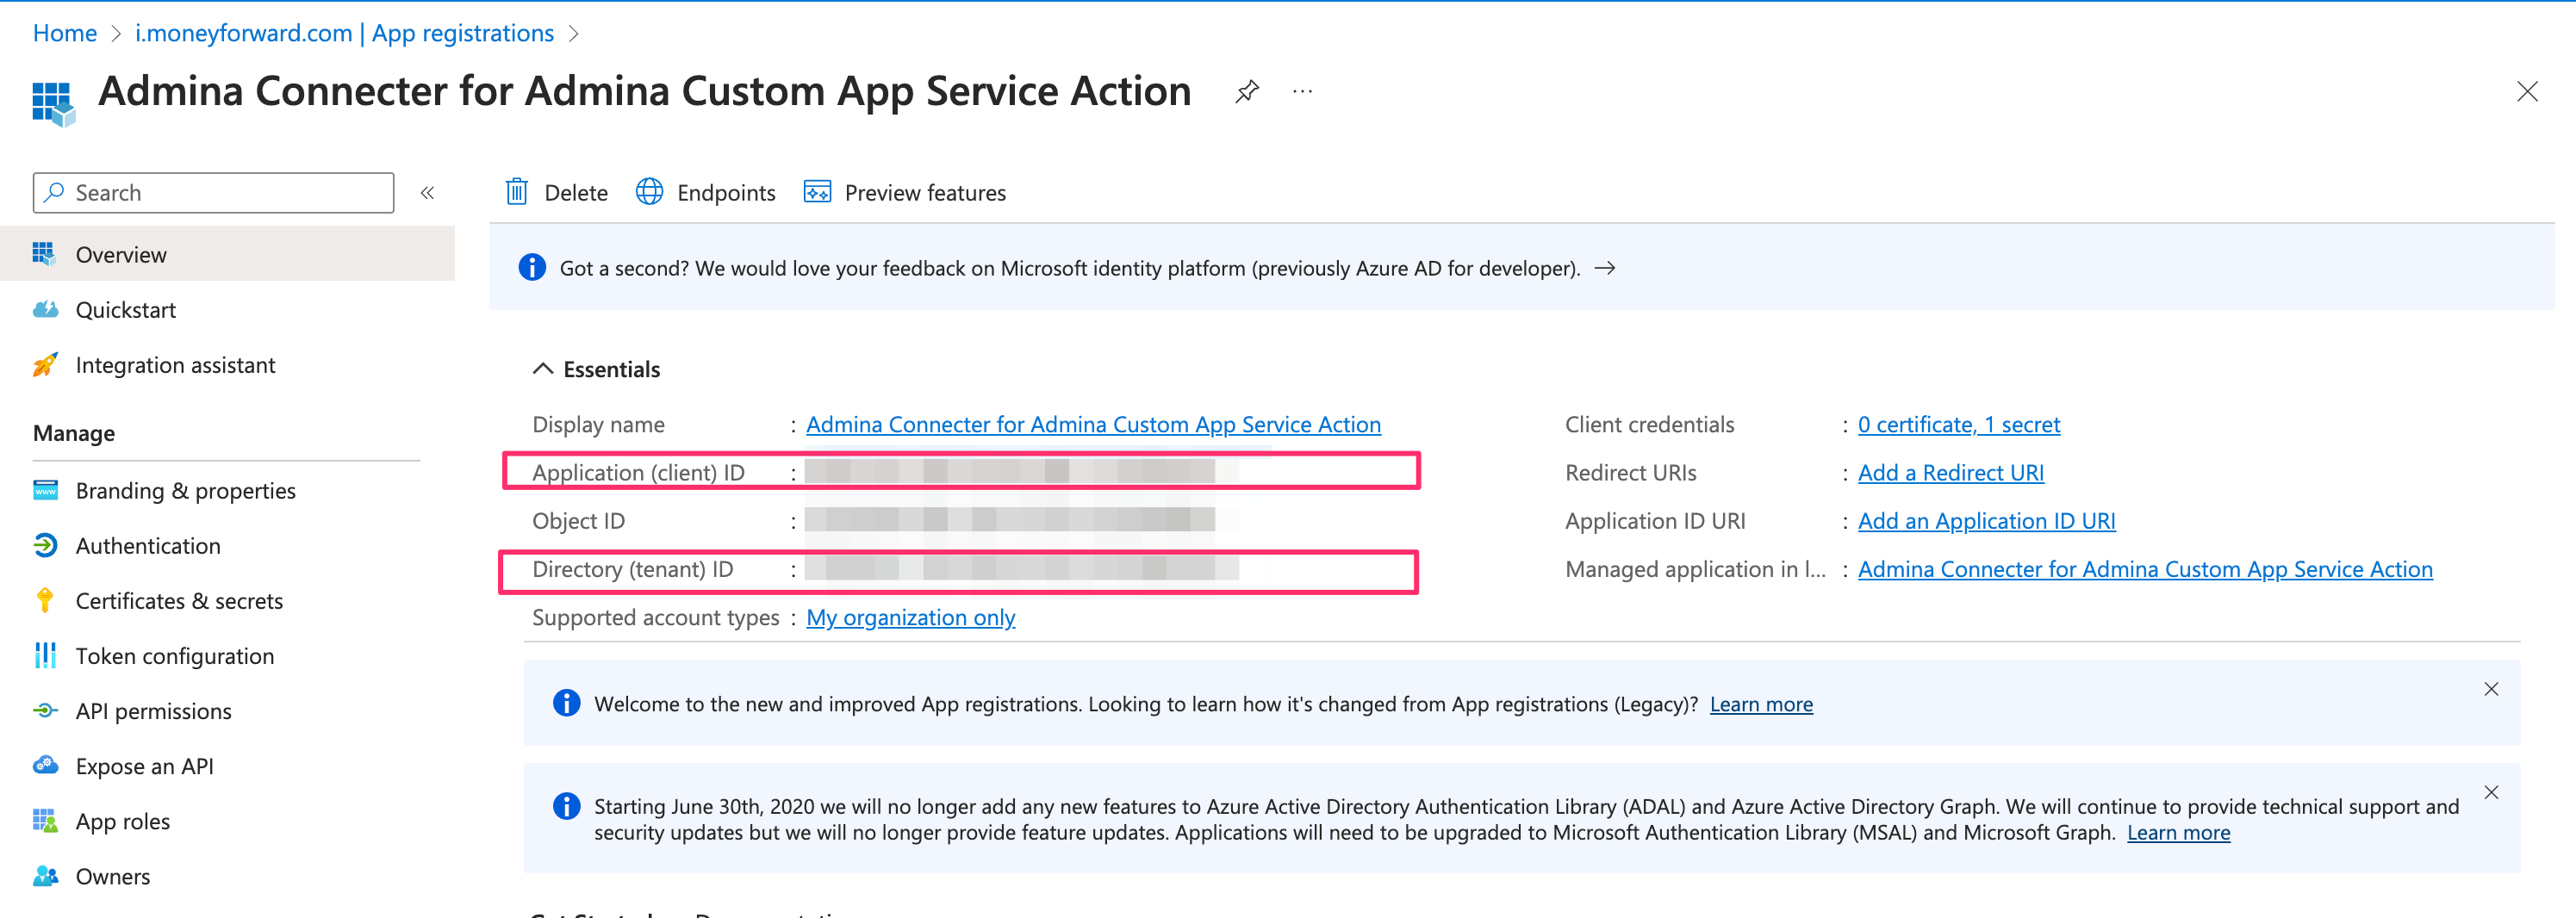2576x918 pixels.
Task: Collapse the Essentials section
Action: [x=543, y=369]
